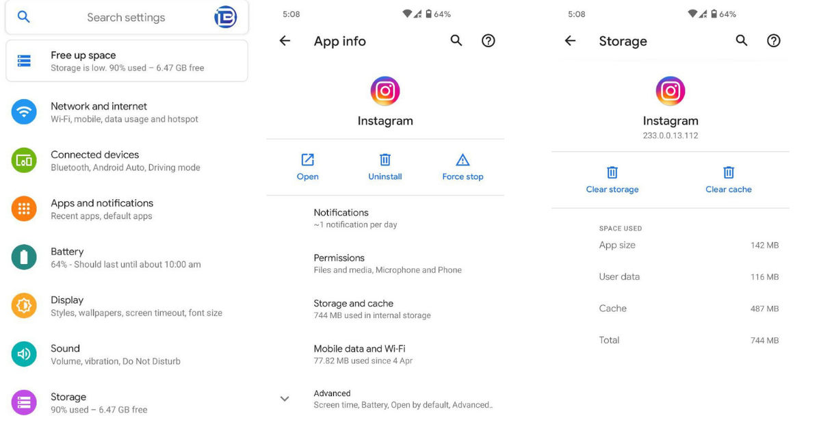Tap version number 233.0.0.13.112
Viewport: 821px width, 431px height.
670,135
